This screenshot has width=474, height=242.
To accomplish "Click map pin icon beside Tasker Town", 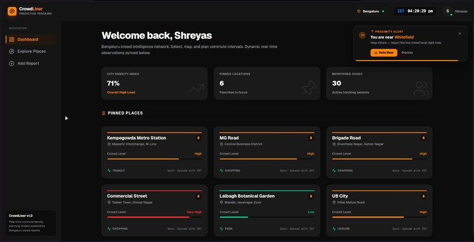I will tap(109, 203).
